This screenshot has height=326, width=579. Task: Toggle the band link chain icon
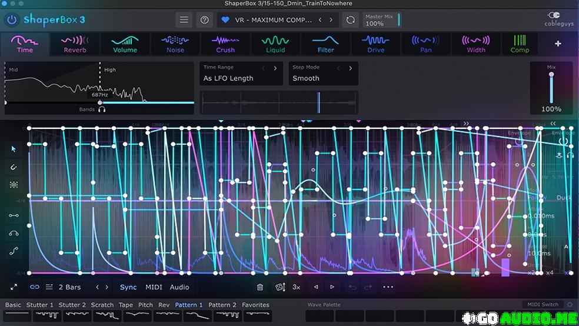[35, 287]
